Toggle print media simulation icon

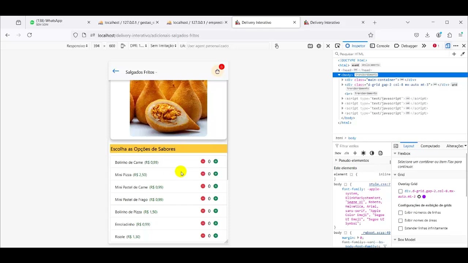click(381, 153)
